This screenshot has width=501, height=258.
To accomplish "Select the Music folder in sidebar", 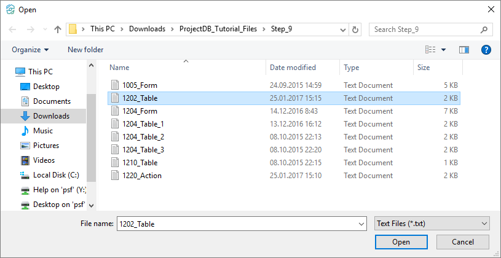I will pos(42,131).
